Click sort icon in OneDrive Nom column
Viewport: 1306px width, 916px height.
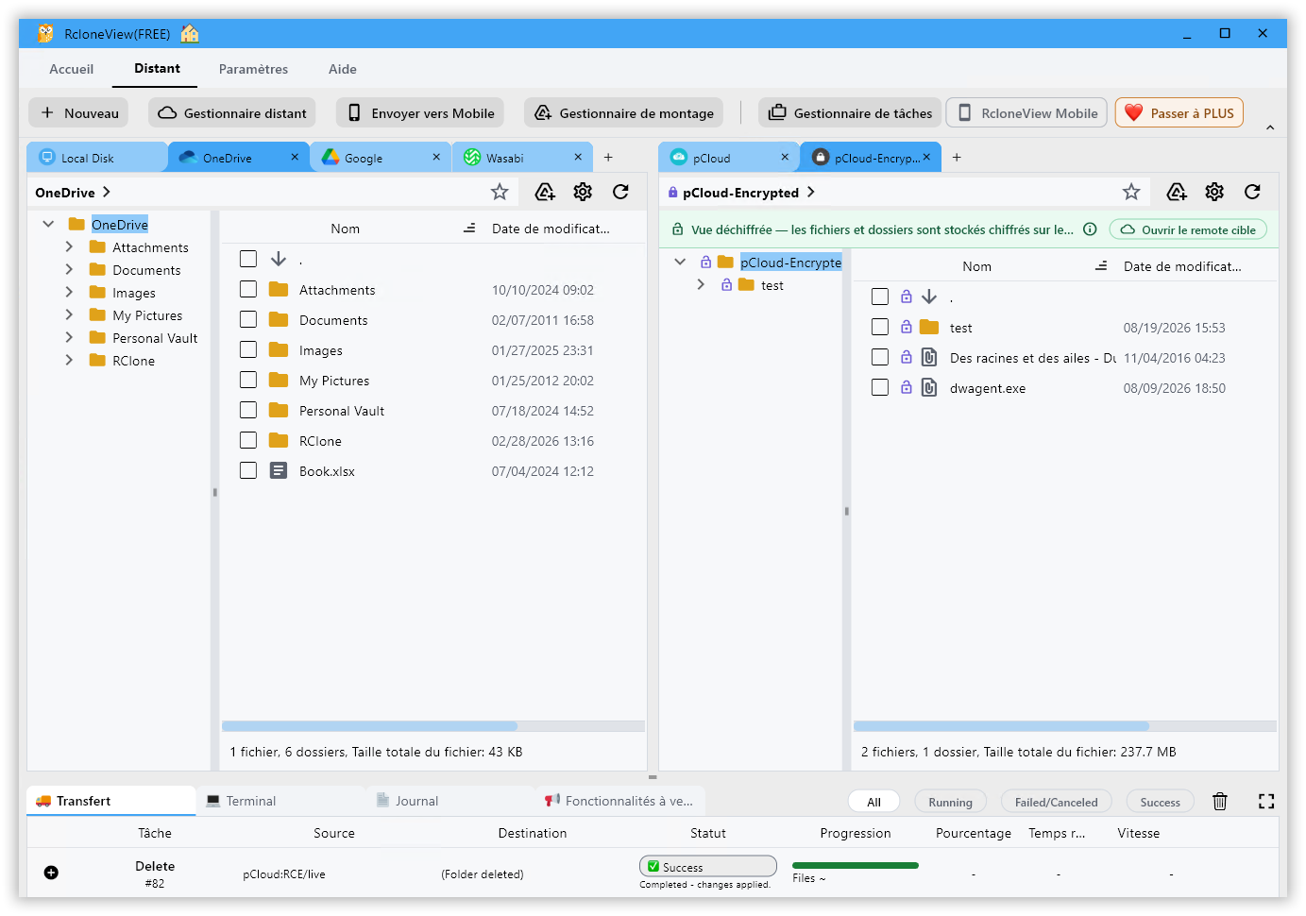[469, 229]
